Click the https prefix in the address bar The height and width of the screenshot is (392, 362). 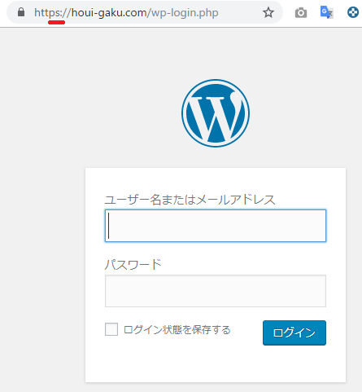(x=48, y=13)
